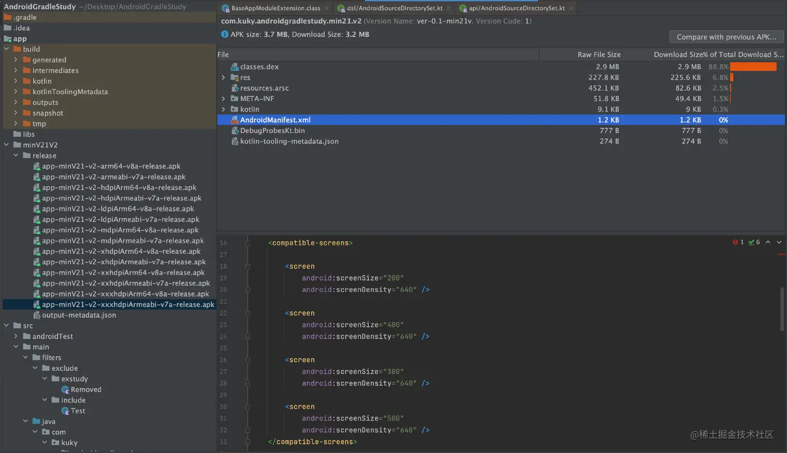Click the output-metadata.json file icon
This screenshot has width=787, height=453.
(x=37, y=315)
